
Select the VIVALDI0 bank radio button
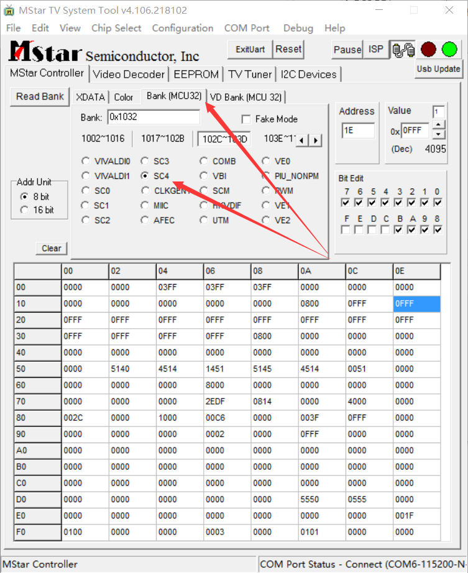click(86, 161)
